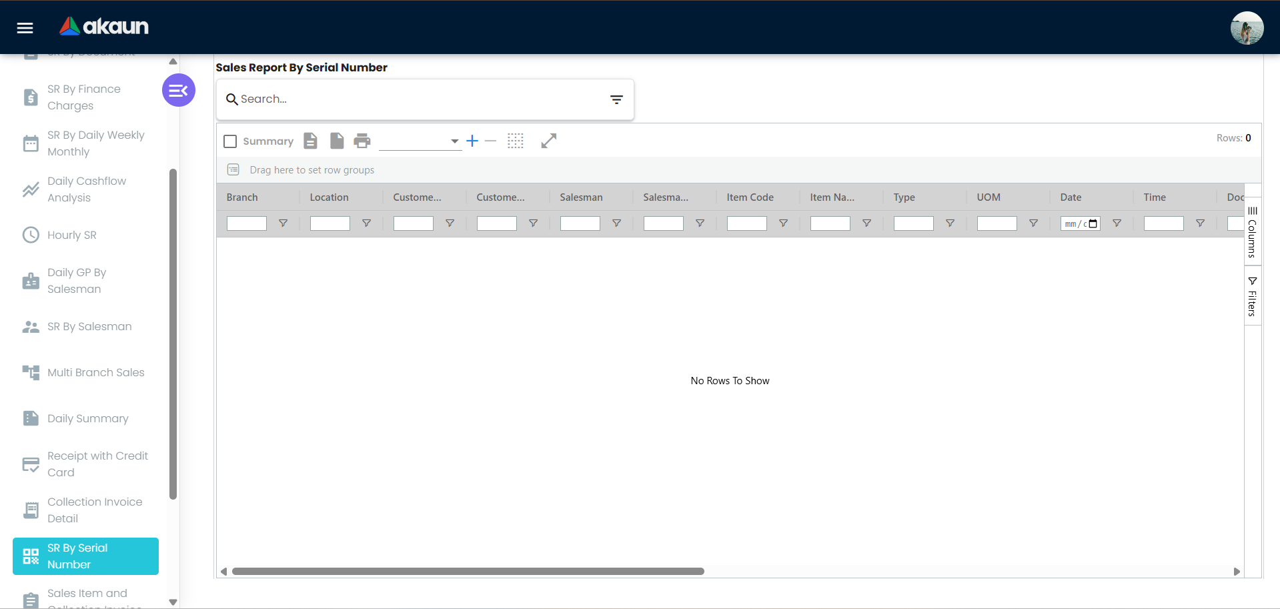Screen dimensions: 1280x609
Task: Open advanced search filter icon
Action: [616, 99]
